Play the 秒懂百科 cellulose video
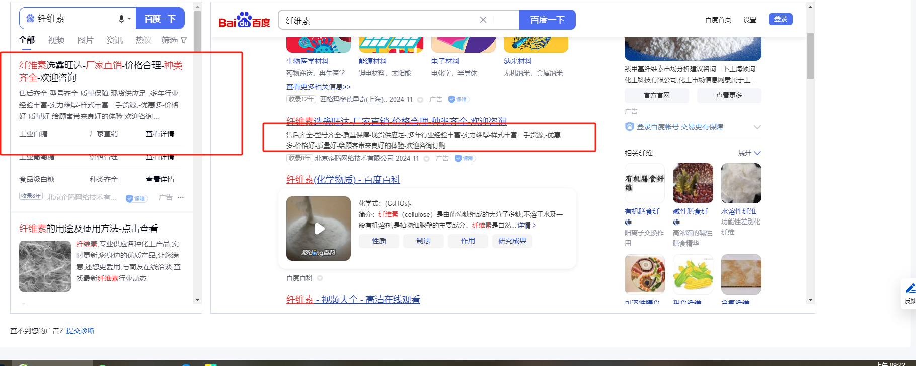Viewport: 916px width, 366px height. point(319,229)
